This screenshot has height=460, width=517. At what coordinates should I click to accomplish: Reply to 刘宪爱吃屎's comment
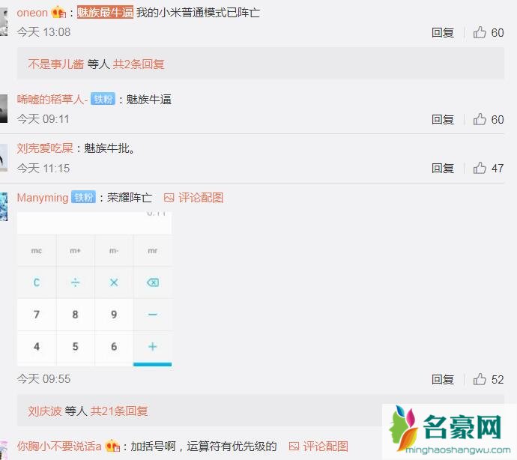point(443,169)
